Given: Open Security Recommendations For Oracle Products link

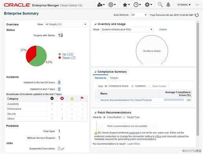Looking at the screenshot, I should (126, 100).
